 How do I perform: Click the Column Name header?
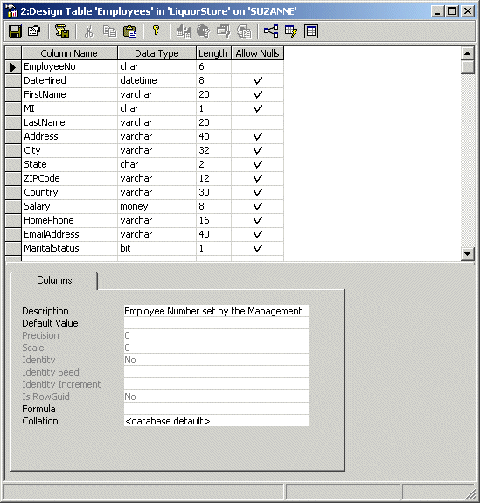pyautogui.click(x=69, y=53)
